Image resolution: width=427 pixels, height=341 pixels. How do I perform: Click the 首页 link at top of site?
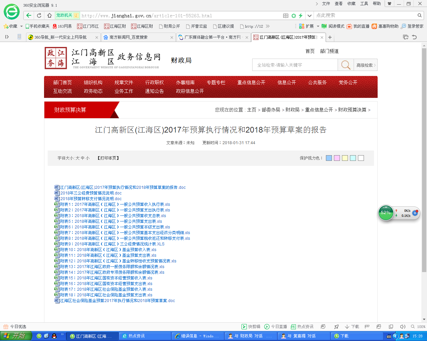pyautogui.click(x=310, y=51)
